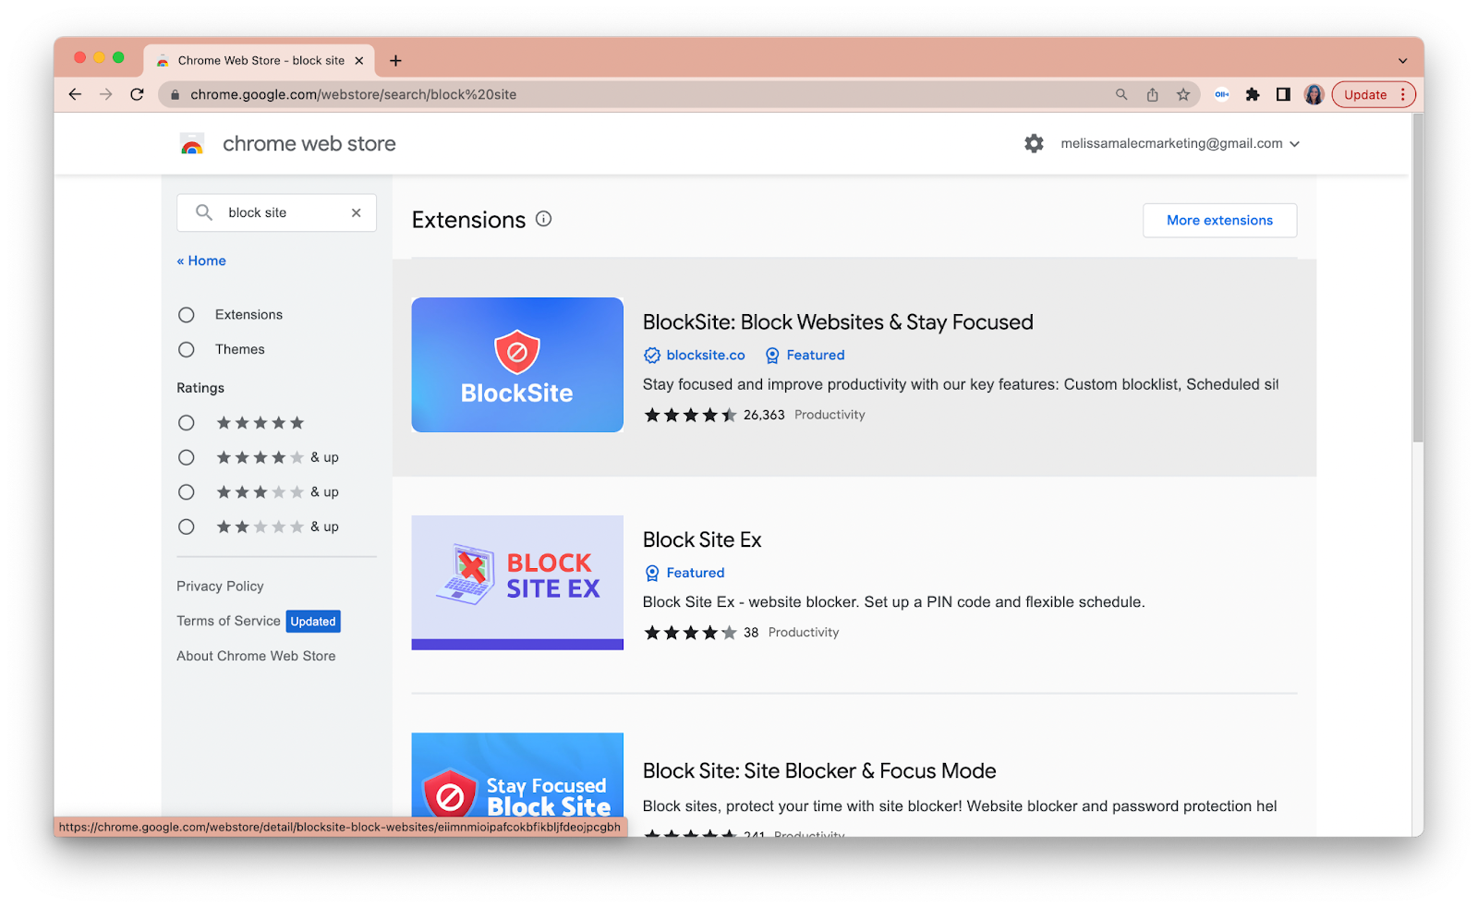Open the Extensions puzzle menu
The width and height of the screenshot is (1478, 908).
[x=1253, y=94]
